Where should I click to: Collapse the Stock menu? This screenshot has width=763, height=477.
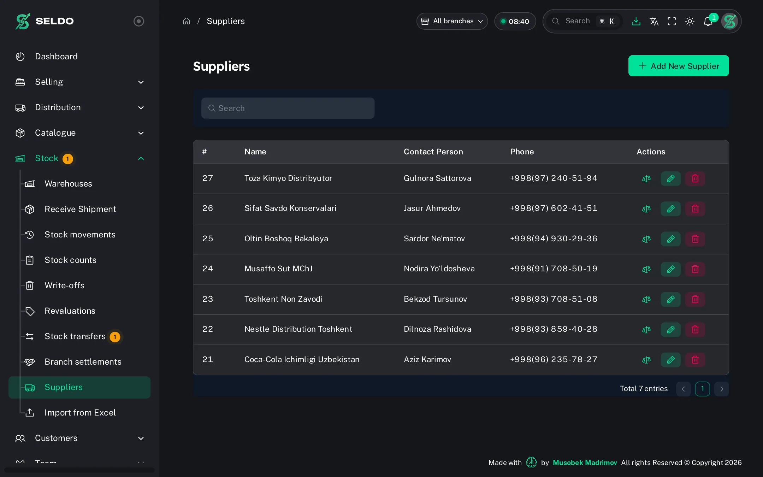click(79, 158)
